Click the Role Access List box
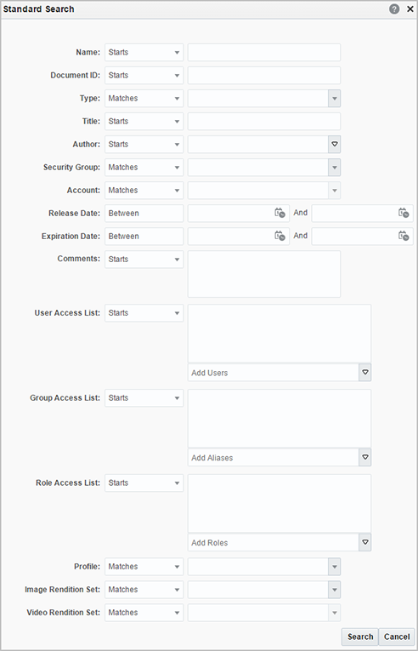This screenshot has width=418, height=651. pyautogui.click(x=280, y=504)
